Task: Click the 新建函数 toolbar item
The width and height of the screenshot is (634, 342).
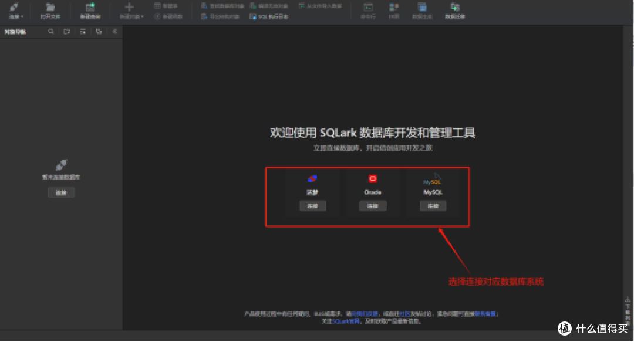Action: pyautogui.click(x=168, y=16)
